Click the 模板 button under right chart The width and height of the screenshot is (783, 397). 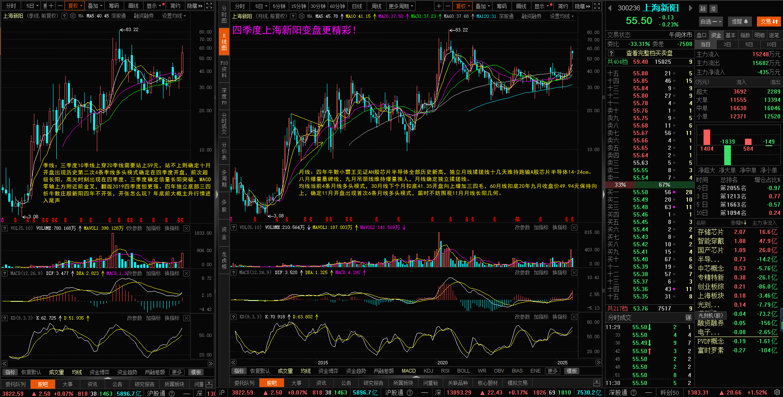tap(572, 371)
